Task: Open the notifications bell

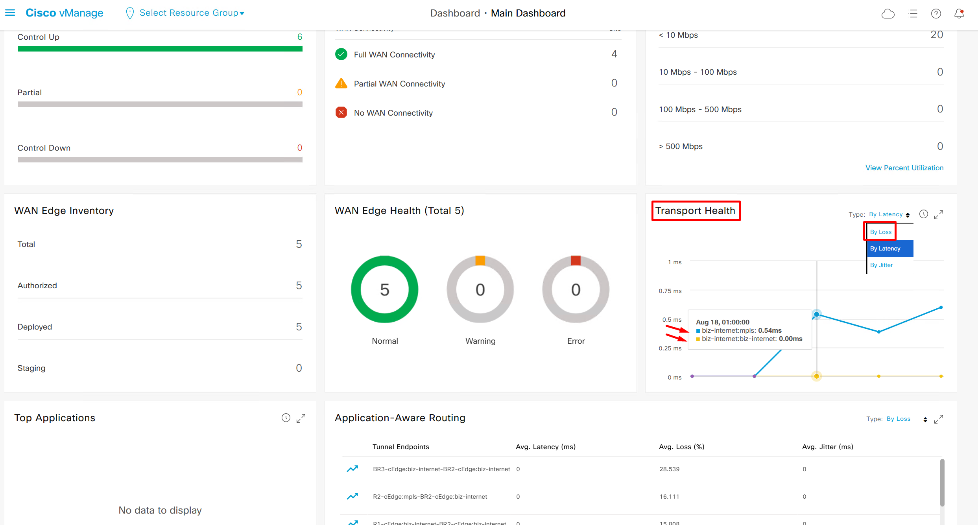Action: click(x=959, y=14)
